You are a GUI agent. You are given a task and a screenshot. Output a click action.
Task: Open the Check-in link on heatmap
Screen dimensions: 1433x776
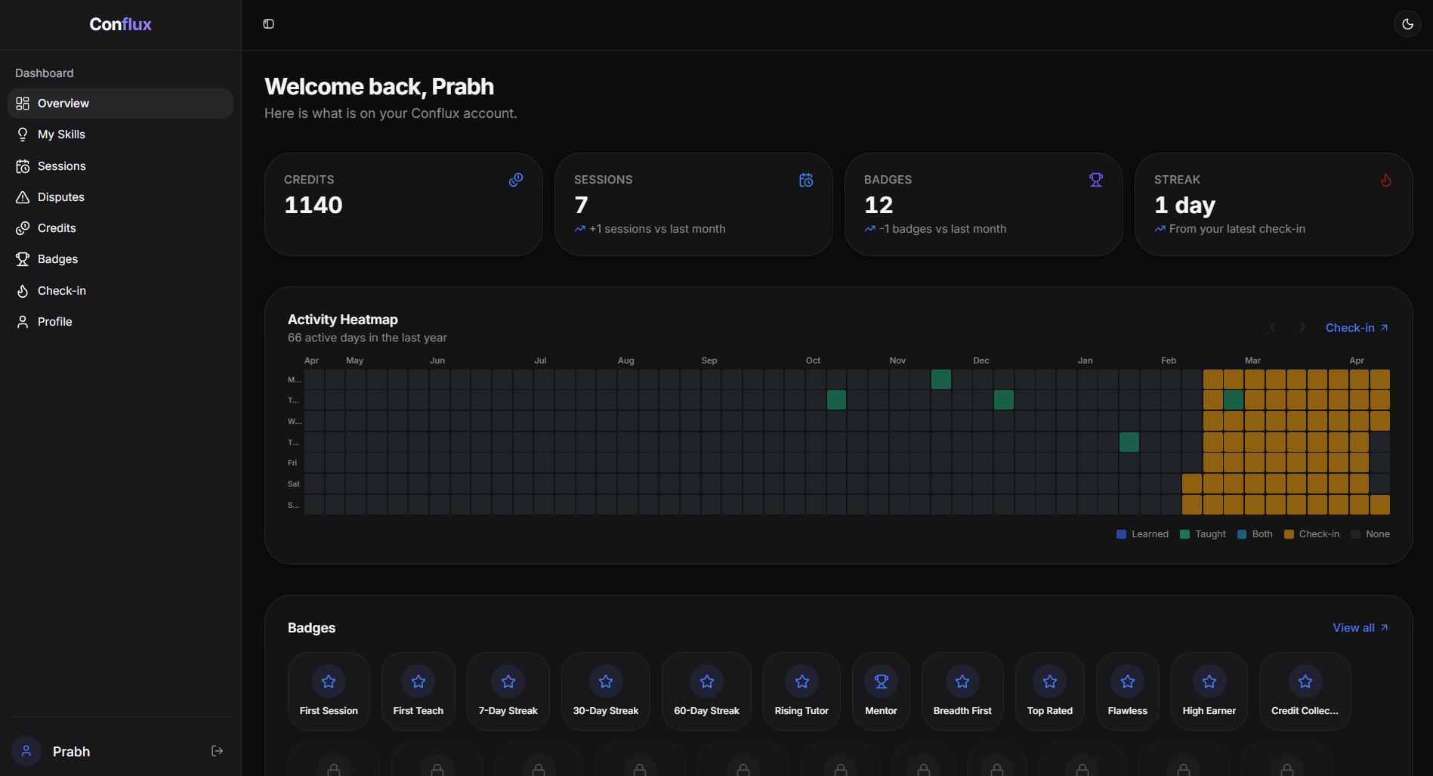[1357, 328]
